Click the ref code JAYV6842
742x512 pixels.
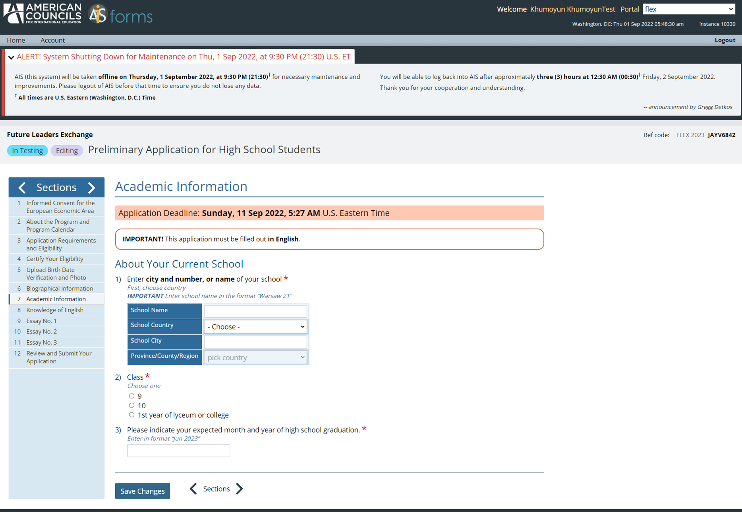click(721, 135)
